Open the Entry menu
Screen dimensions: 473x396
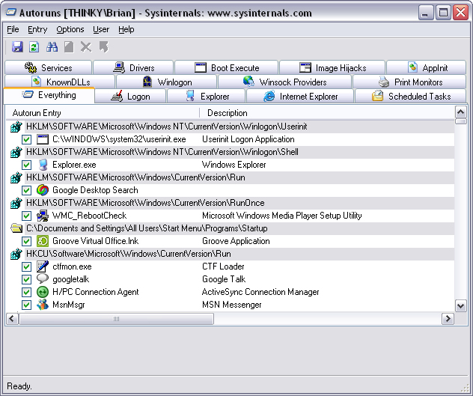pyautogui.click(x=37, y=29)
